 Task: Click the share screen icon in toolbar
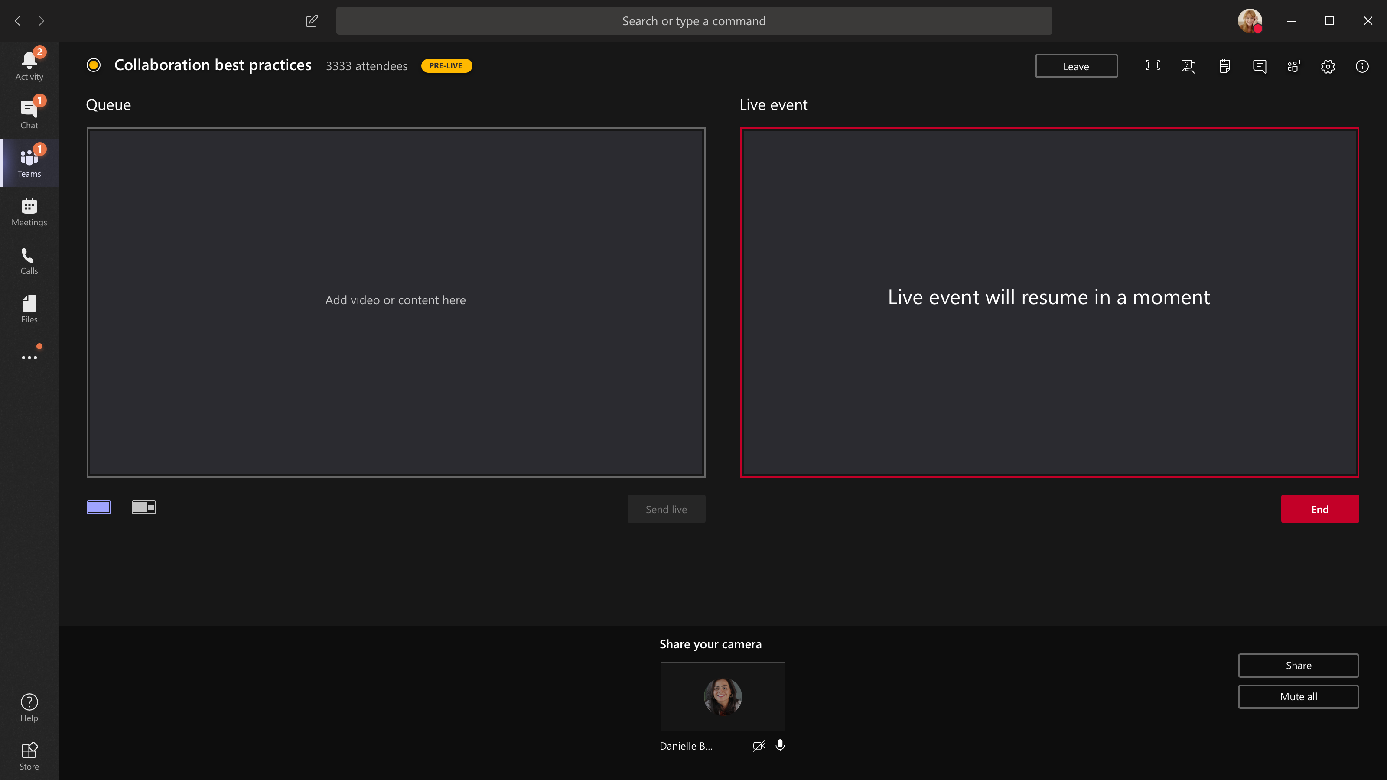[1153, 66]
